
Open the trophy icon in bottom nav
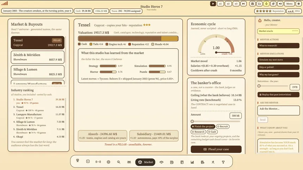point(223,162)
